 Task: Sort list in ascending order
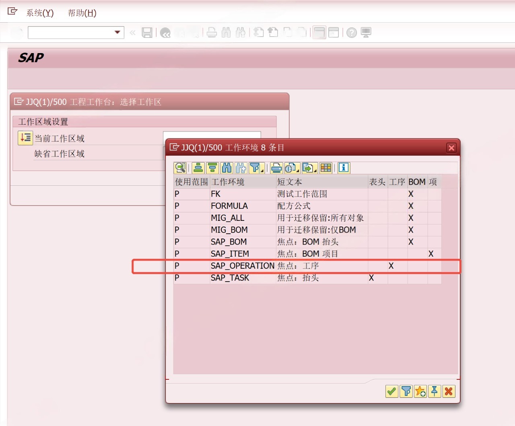198,168
